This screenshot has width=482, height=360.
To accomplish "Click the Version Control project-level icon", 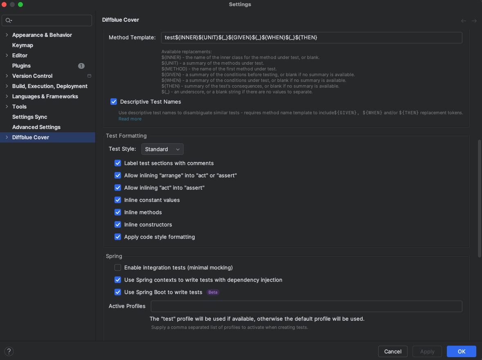I will pyautogui.click(x=89, y=76).
